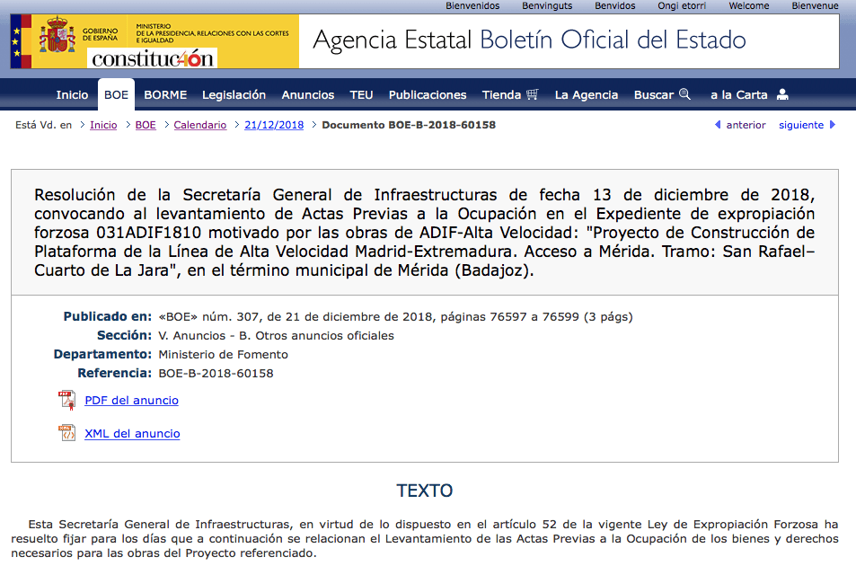
Task: Click the Ministerio de Fomento text
Action: click(x=224, y=354)
